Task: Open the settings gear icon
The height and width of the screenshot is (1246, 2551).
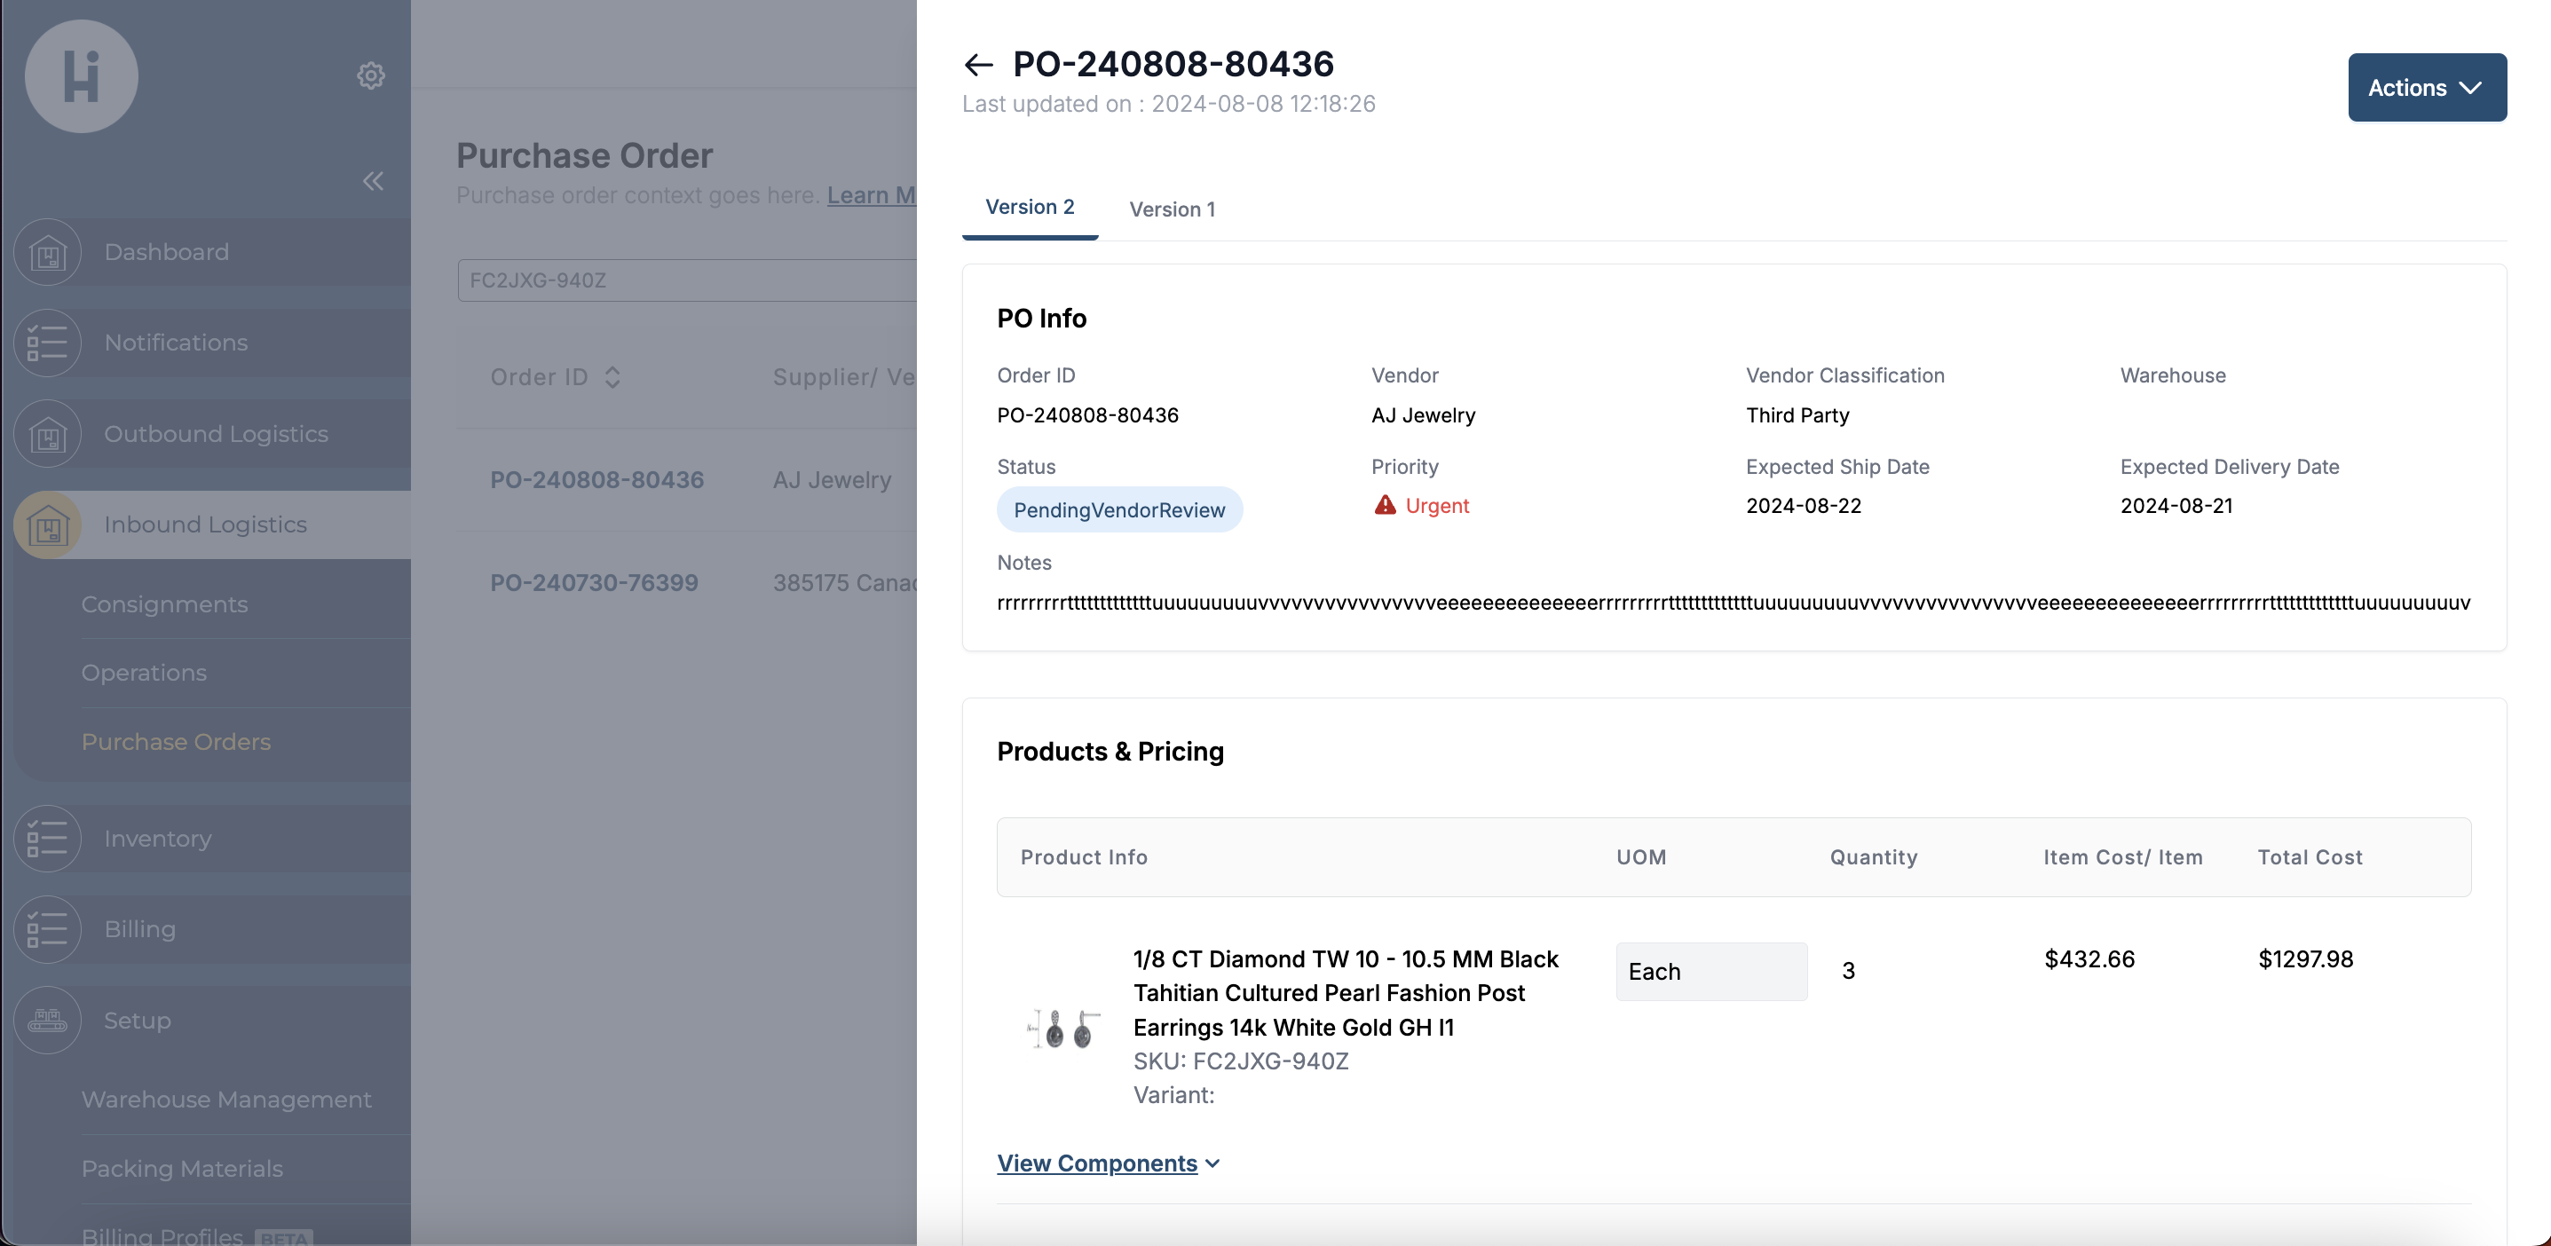Action: pos(370,75)
